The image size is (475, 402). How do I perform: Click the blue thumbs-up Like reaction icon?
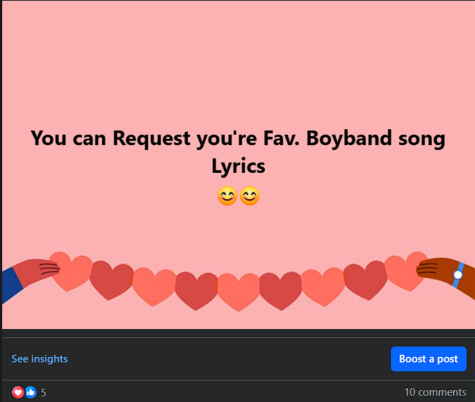(31, 392)
